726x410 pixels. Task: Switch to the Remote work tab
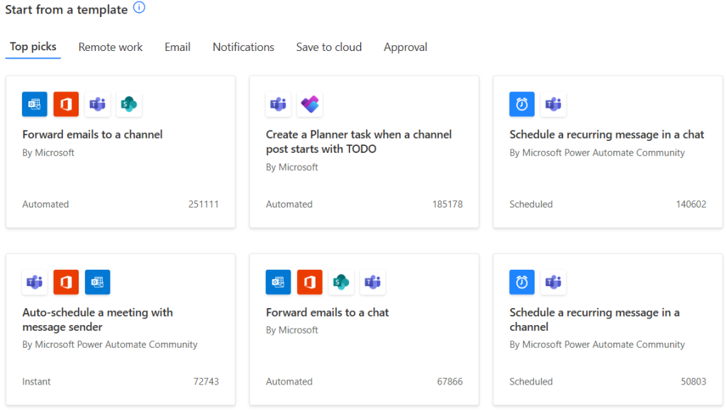(x=111, y=47)
